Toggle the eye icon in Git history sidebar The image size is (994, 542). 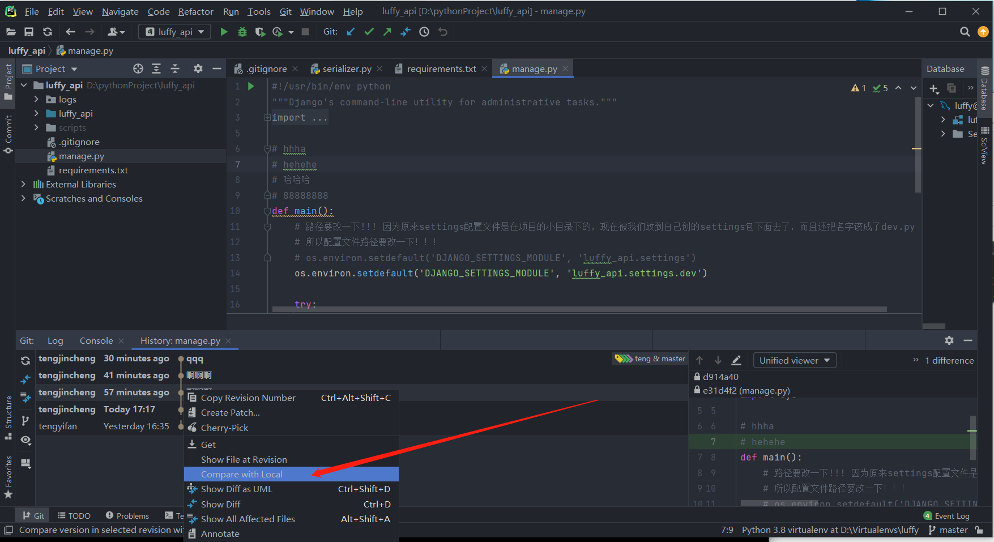tap(25, 440)
